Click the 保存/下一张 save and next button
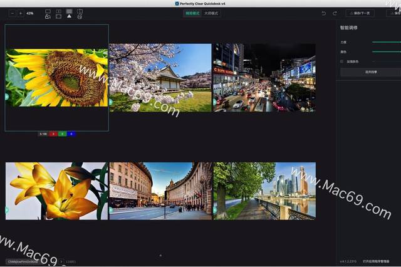401x267 pixels. (360, 13)
